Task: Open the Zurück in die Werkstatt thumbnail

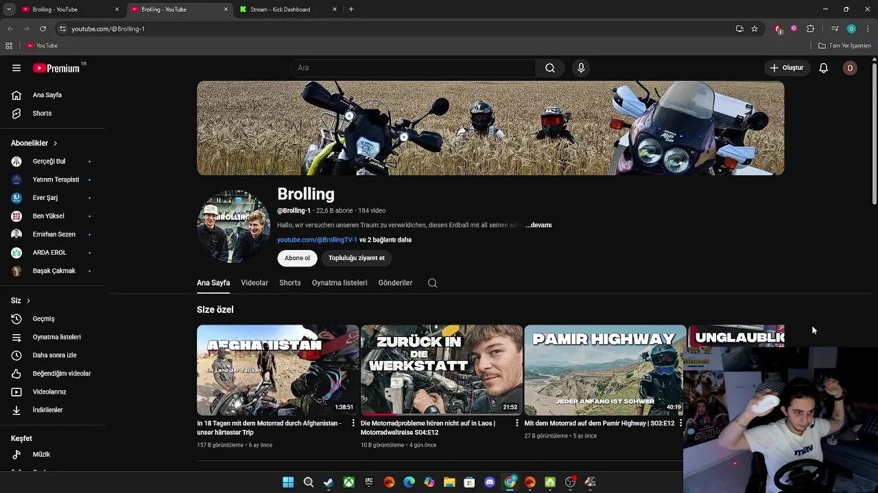Action: pyautogui.click(x=441, y=370)
